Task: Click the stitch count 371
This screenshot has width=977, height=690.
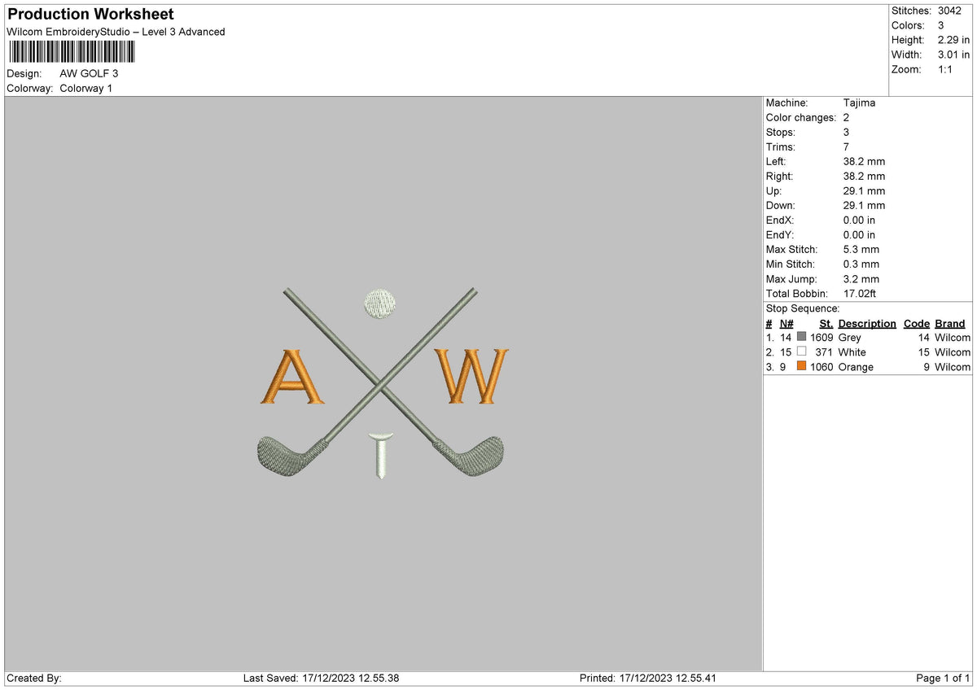Action: pos(825,352)
